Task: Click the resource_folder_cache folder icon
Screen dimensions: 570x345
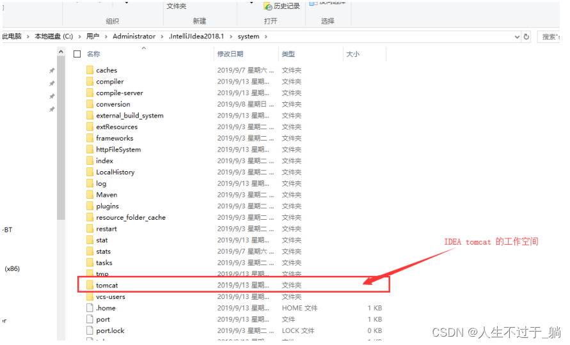Action: click(x=90, y=217)
